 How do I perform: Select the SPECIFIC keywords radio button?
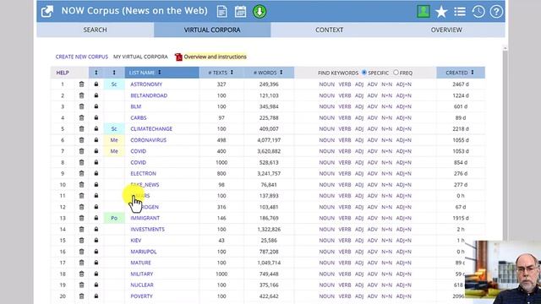[x=364, y=73]
